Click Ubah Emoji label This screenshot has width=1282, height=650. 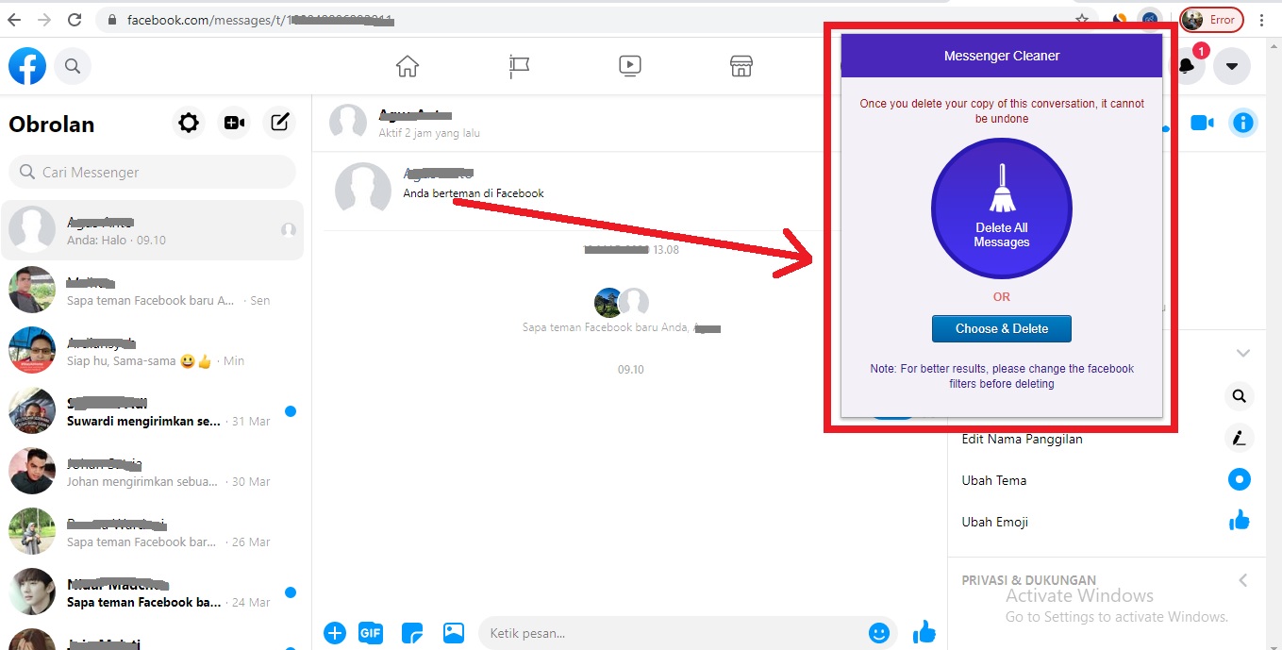[995, 522]
